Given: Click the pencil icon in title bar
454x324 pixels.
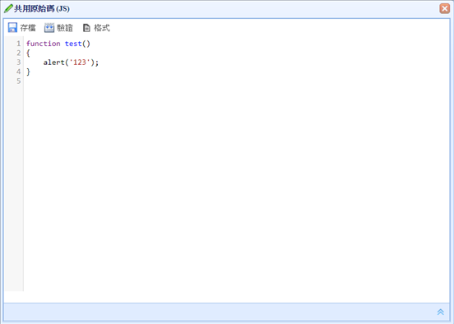Looking at the screenshot, I should (8, 8).
